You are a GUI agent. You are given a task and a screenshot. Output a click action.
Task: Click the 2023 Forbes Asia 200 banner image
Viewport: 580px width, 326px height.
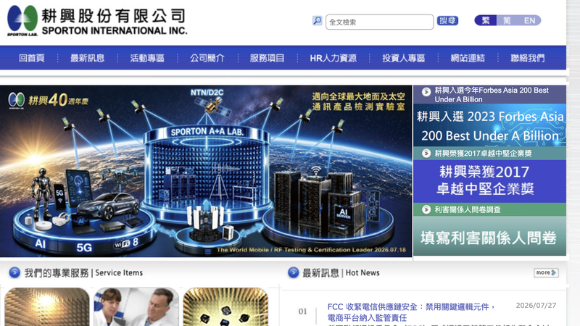click(x=489, y=125)
